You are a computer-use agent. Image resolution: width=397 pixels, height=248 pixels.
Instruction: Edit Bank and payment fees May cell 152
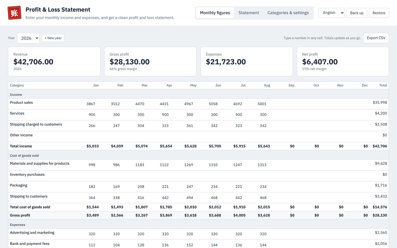point(186,245)
